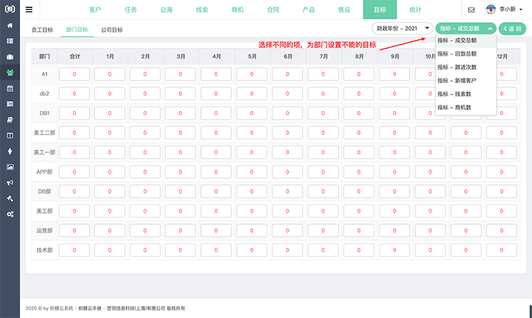Click the user avatar picture

click(491, 9)
